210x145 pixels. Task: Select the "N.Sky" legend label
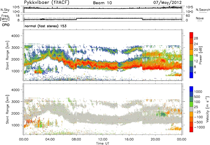pos(5,10)
